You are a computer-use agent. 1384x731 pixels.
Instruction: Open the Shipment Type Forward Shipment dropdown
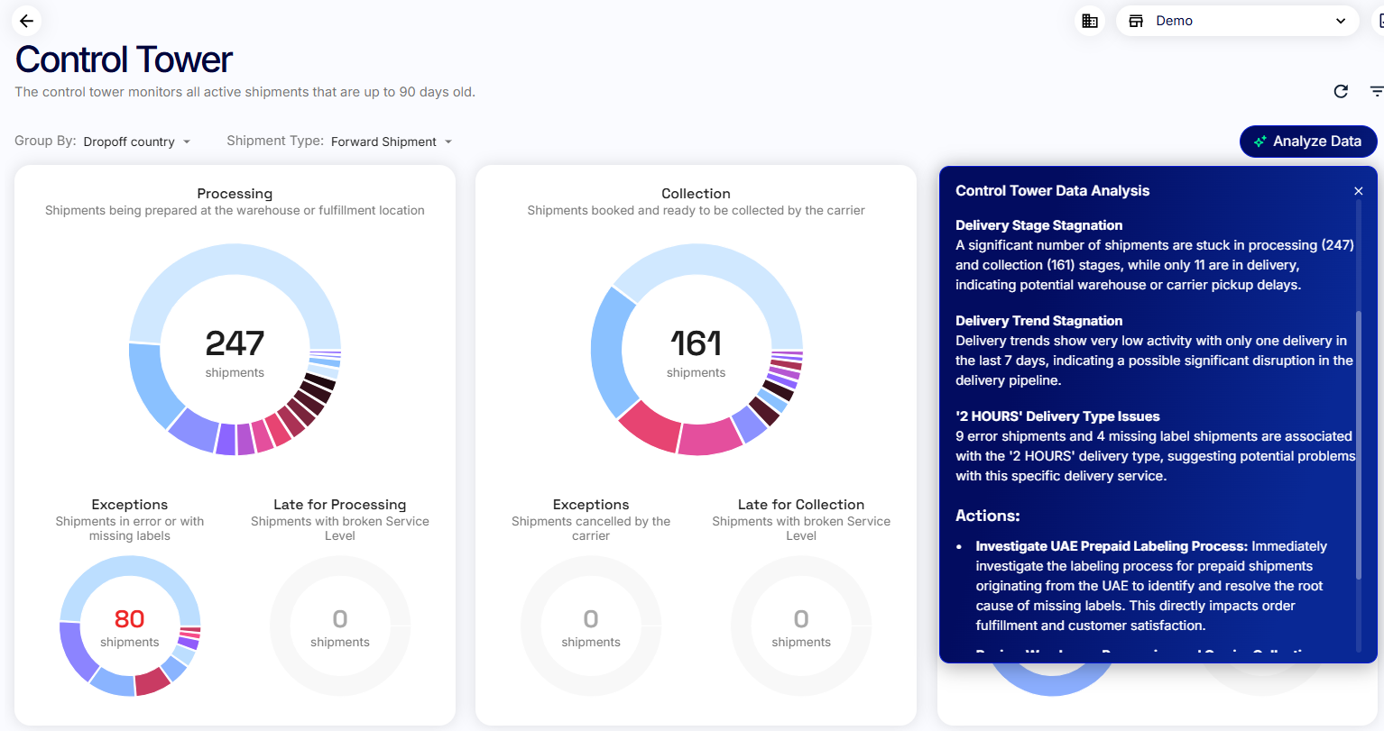[392, 142]
